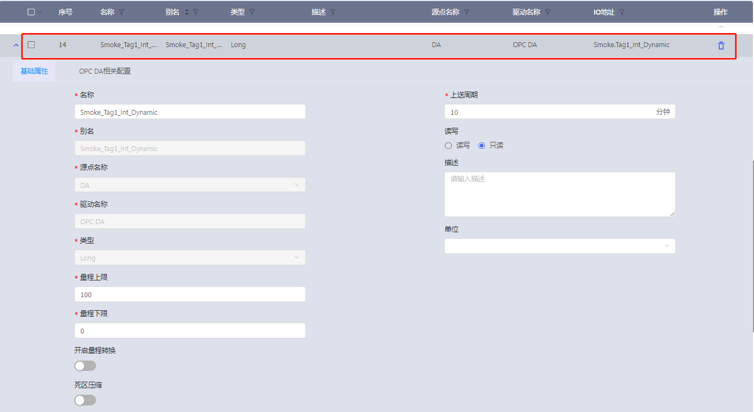The width and height of the screenshot is (754, 412).
Task: Select the 基础属性 tab
Action: point(34,71)
